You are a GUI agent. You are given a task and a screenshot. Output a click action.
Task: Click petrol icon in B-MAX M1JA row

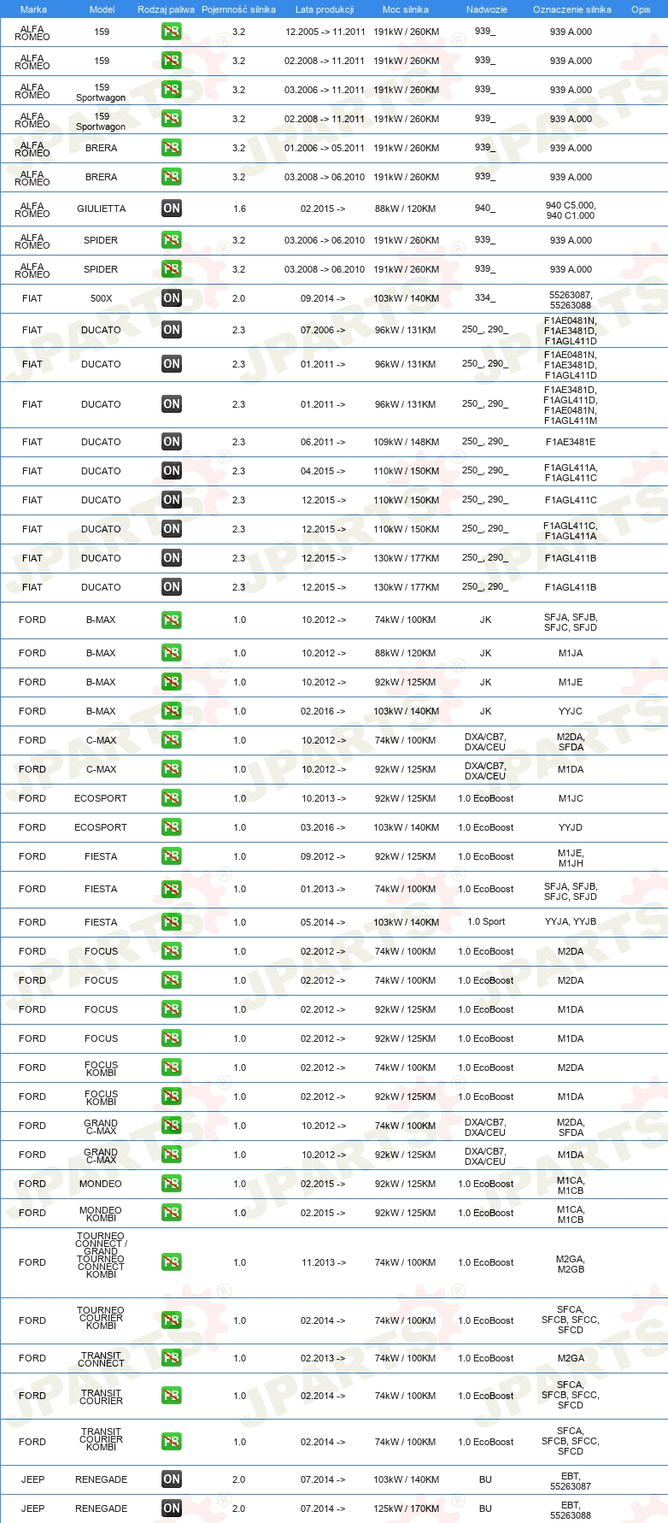pos(172,653)
